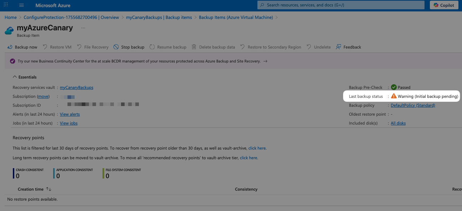Click the Subscription move link

tap(43, 96)
